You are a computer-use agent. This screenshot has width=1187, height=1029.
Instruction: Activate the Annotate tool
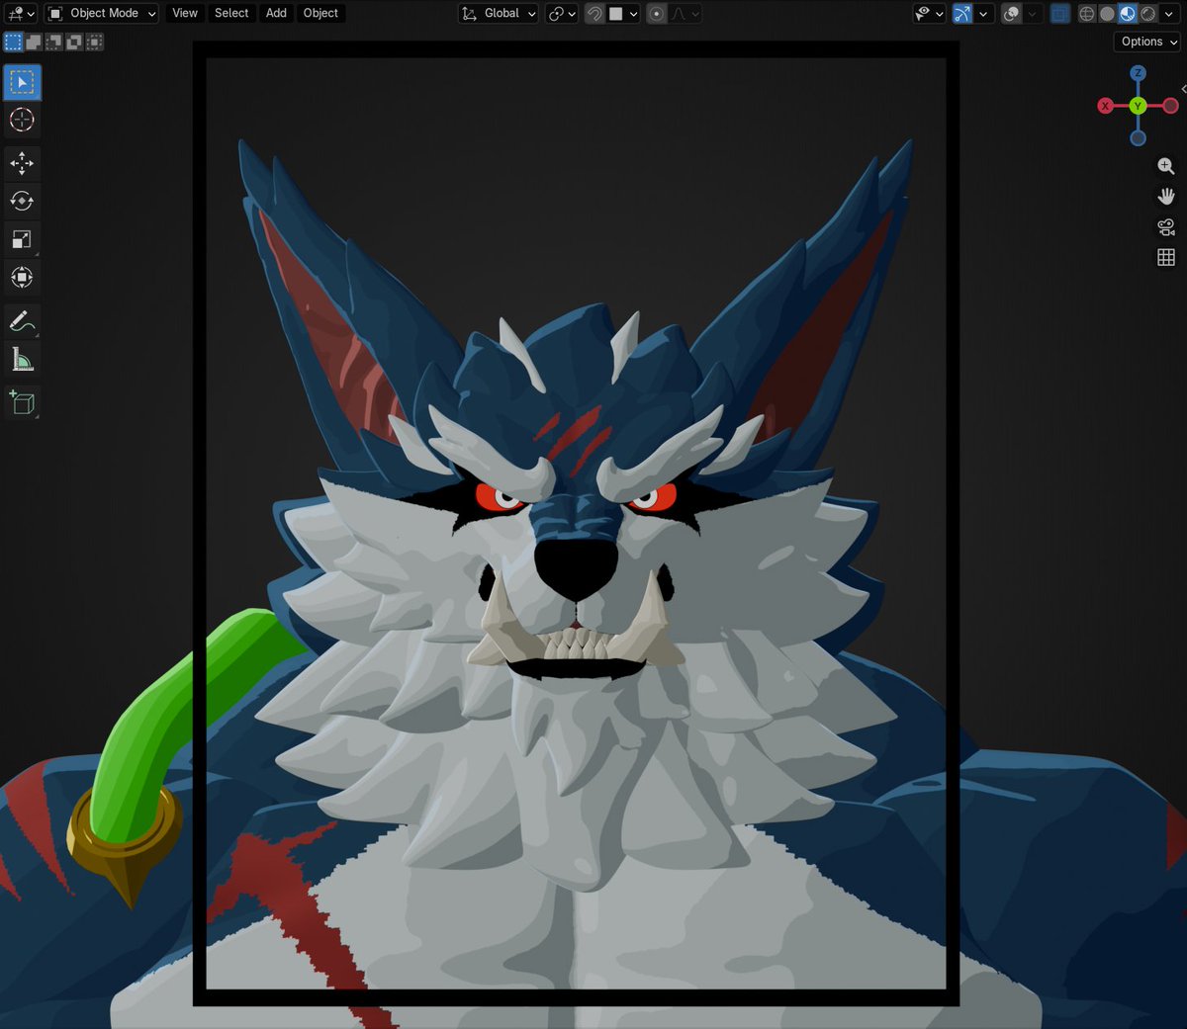22,321
